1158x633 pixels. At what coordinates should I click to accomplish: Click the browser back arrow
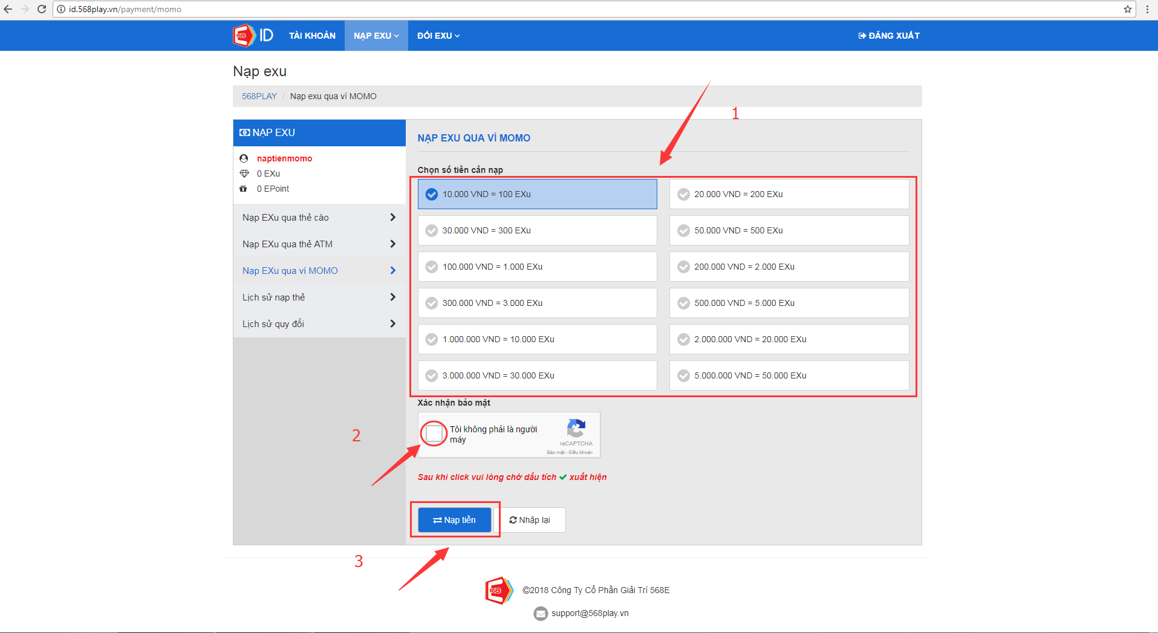pyautogui.click(x=8, y=9)
